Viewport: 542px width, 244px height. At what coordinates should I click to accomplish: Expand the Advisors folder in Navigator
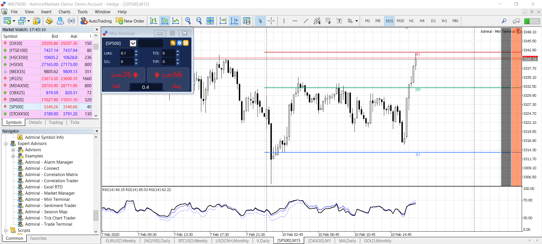coord(13,150)
